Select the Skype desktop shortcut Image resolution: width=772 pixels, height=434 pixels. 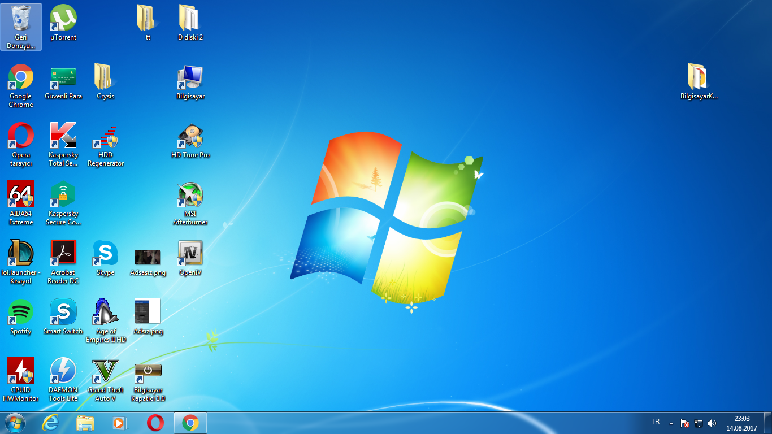pos(106,258)
